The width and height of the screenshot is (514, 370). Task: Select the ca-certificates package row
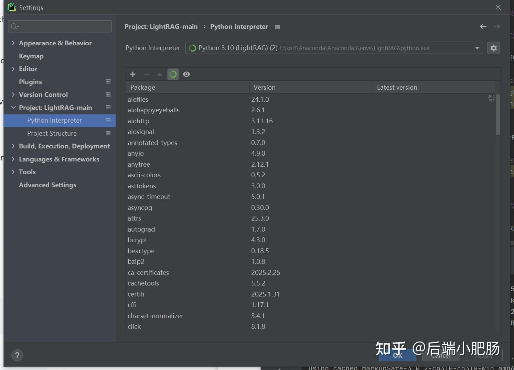click(311, 272)
